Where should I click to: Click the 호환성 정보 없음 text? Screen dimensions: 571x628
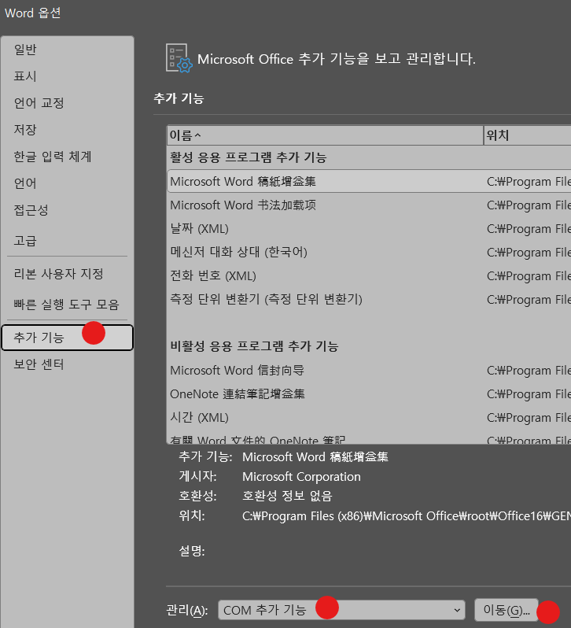[x=287, y=497]
